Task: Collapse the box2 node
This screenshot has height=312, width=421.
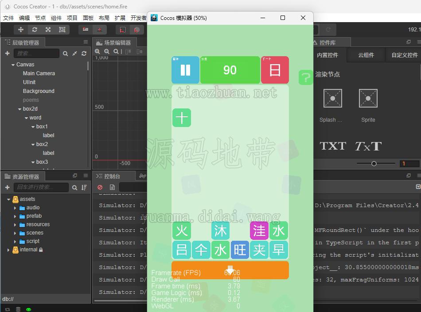Action: click(x=33, y=144)
